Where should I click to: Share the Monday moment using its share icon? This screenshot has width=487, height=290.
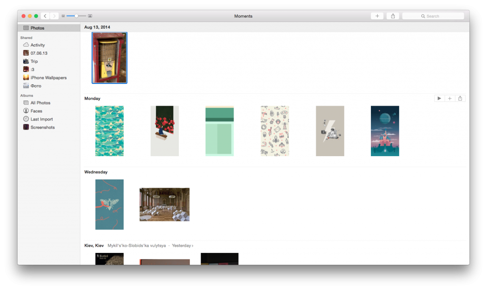[460, 99]
